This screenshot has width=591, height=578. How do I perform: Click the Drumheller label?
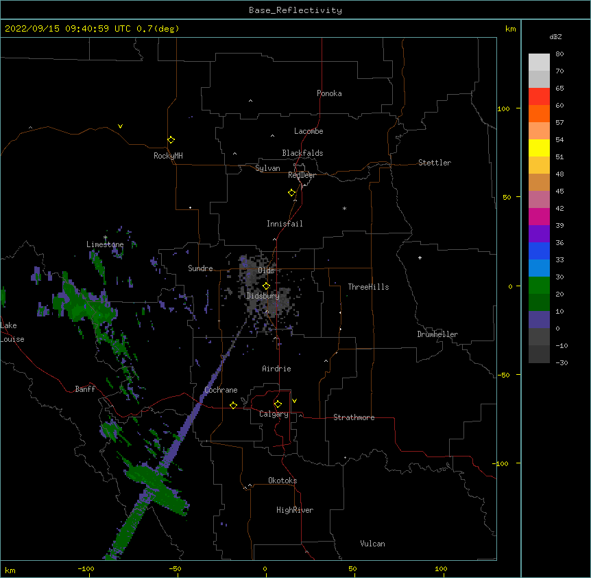tap(437, 334)
